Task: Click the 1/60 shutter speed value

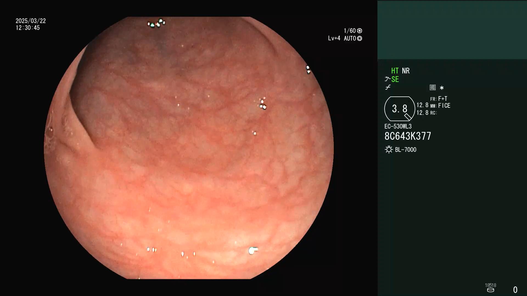Action: 350,31
